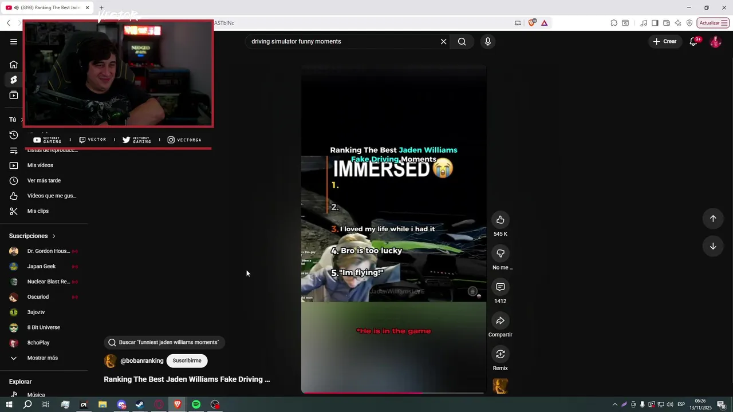Open volume control in system tray

669,405
